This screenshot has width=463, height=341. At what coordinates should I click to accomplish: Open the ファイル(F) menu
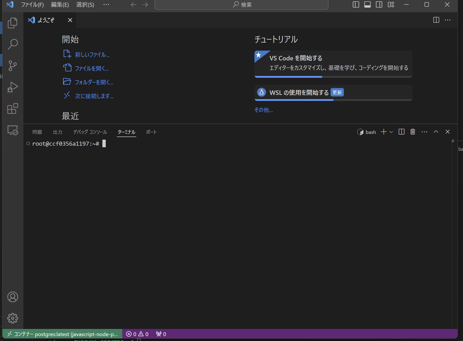[x=32, y=5]
